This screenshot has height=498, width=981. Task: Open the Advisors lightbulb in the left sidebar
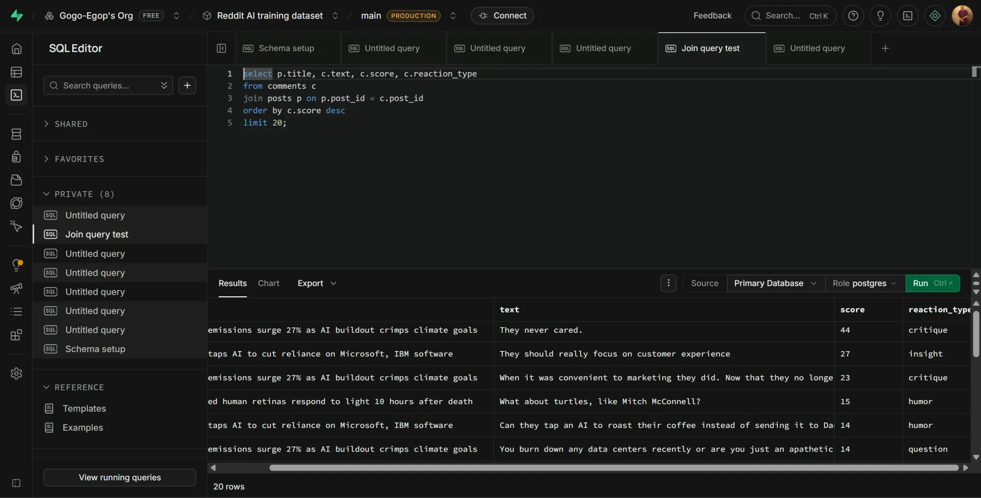[x=16, y=265]
